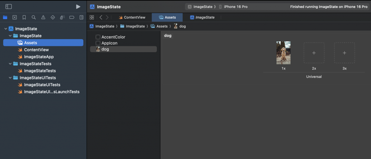
Task: Open the Test navigator diamond icon
Action: [53, 17]
